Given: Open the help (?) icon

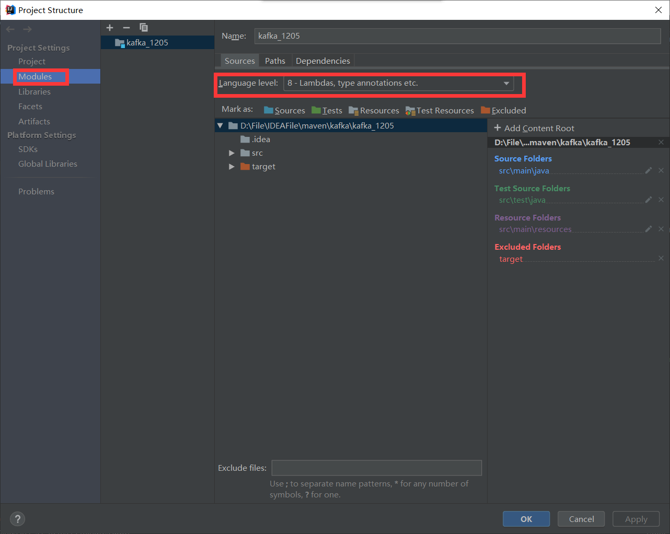Looking at the screenshot, I should point(17,519).
